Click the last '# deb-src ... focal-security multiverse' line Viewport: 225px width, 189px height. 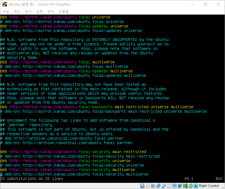74,174
